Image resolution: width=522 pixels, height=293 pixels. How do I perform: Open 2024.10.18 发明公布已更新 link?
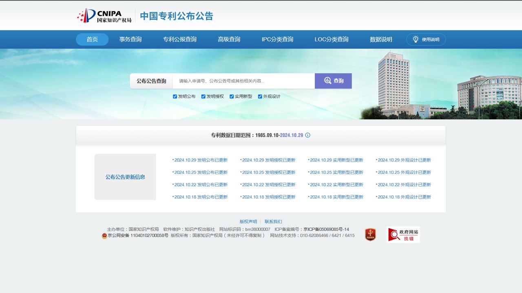pyautogui.click(x=201, y=197)
